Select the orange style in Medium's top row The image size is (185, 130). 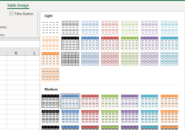click(169, 101)
